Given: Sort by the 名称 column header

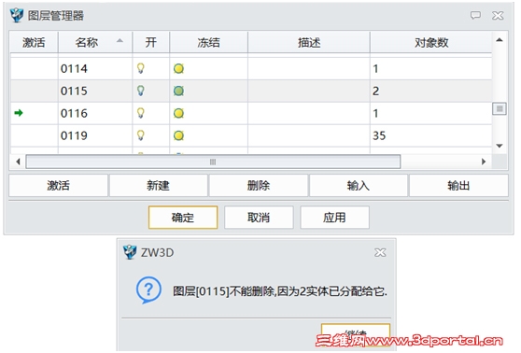Looking at the screenshot, I should pos(95,42).
